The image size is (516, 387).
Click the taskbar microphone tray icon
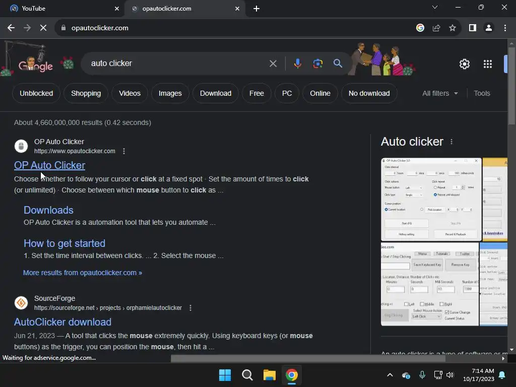click(422, 375)
